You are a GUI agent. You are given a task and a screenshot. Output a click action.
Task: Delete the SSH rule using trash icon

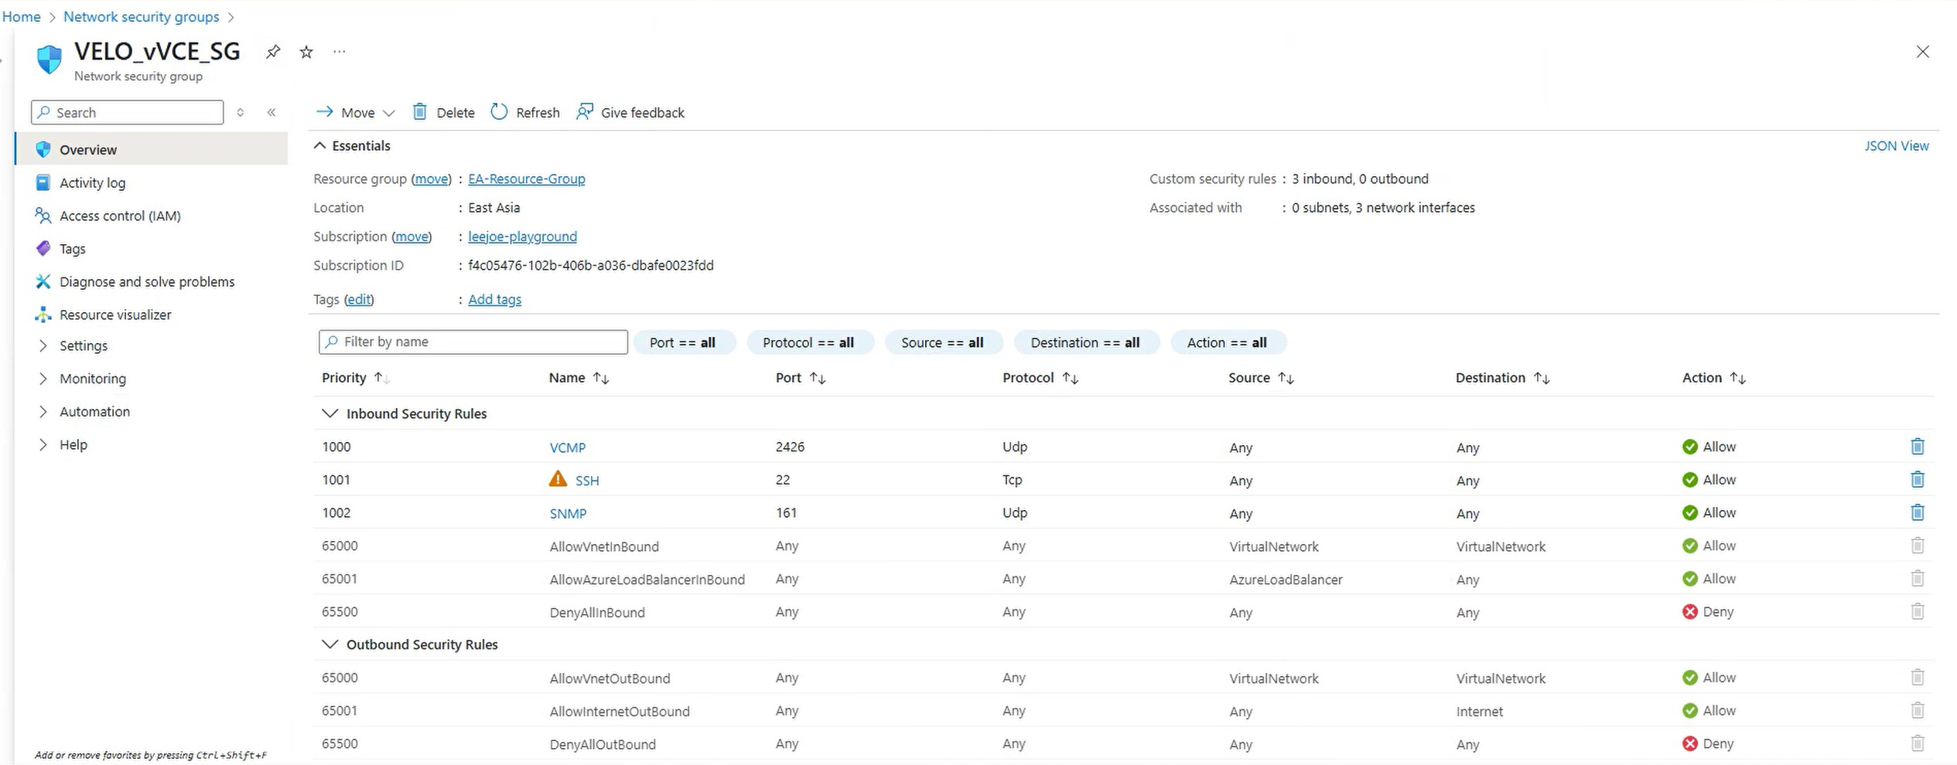pyautogui.click(x=1917, y=480)
